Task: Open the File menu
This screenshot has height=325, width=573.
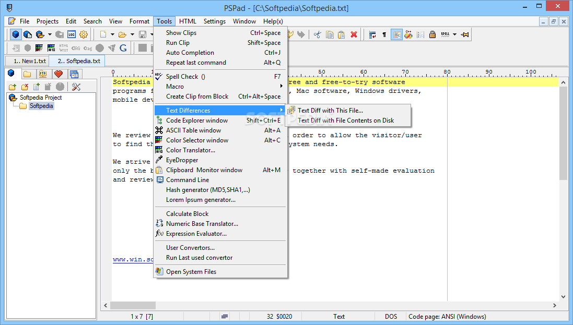Action: coord(25,21)
